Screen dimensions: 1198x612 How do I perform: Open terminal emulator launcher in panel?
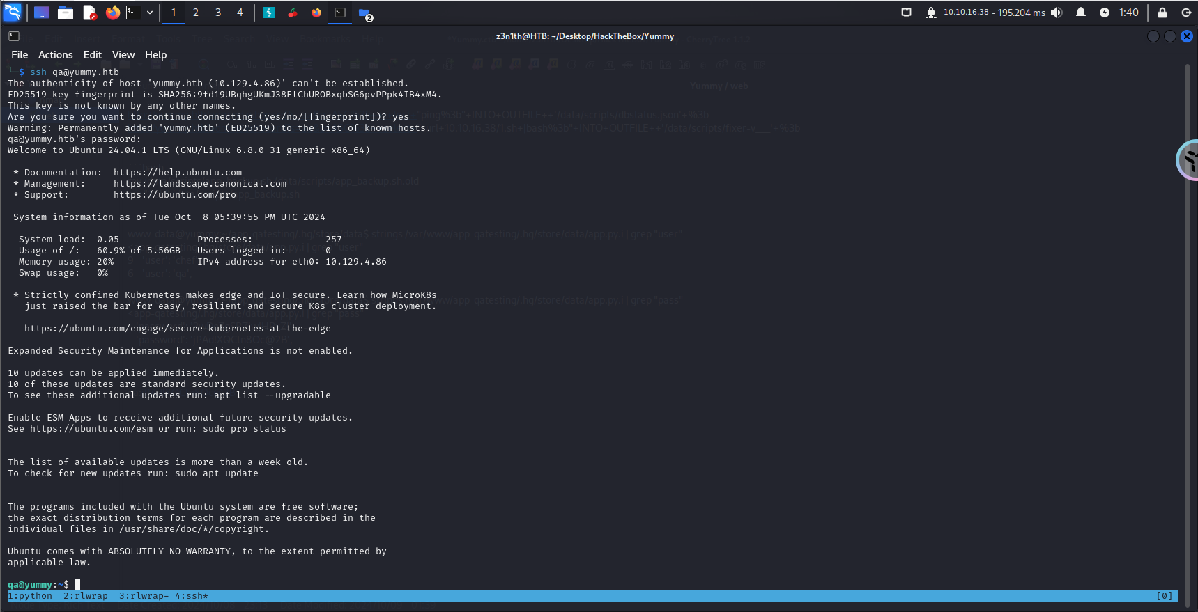point(133,13)
